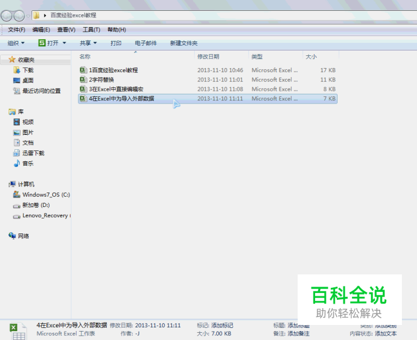Open the 共享 dropdown

[88, 43]
